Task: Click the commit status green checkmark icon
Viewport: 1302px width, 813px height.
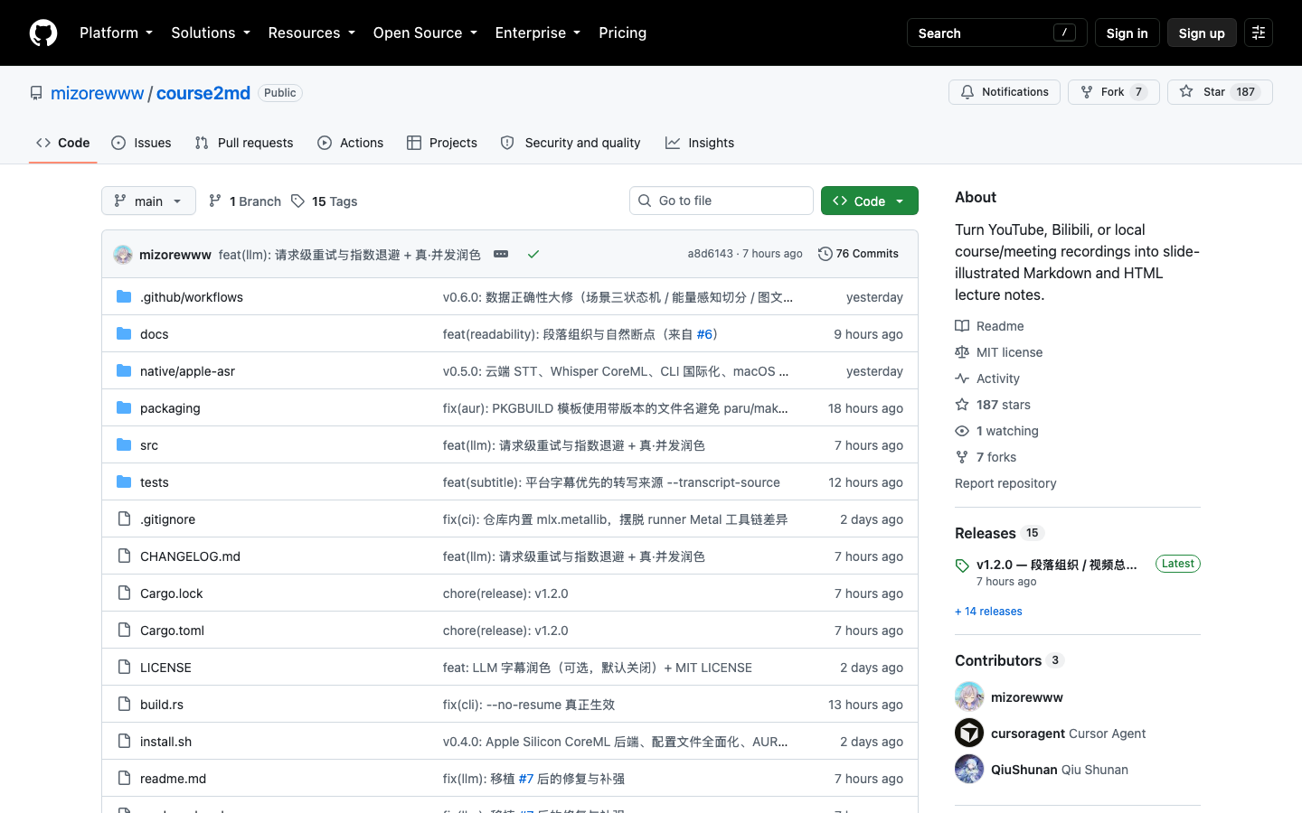Action: coord(533,254)
